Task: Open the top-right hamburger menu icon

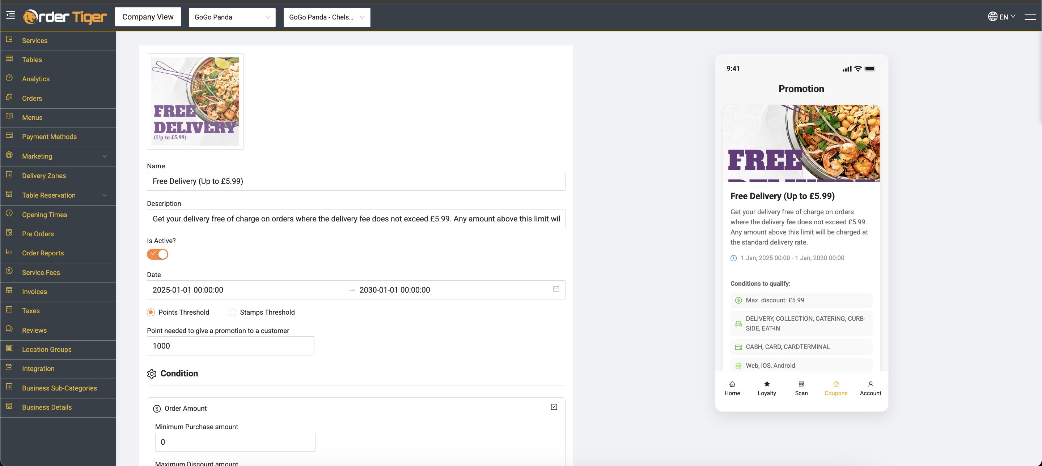Action: (1030, 17)
